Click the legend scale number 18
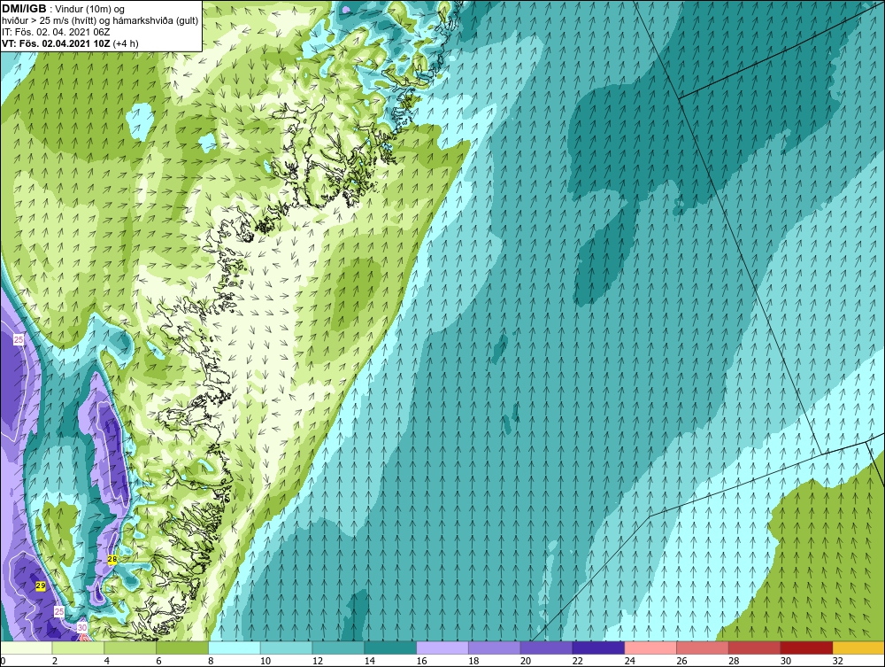885x667 pixels. 473,661
